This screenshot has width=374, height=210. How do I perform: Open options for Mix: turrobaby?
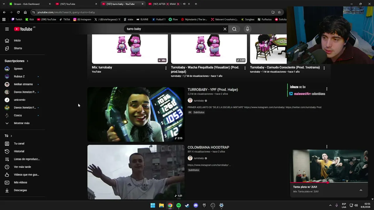pos(166,68)
